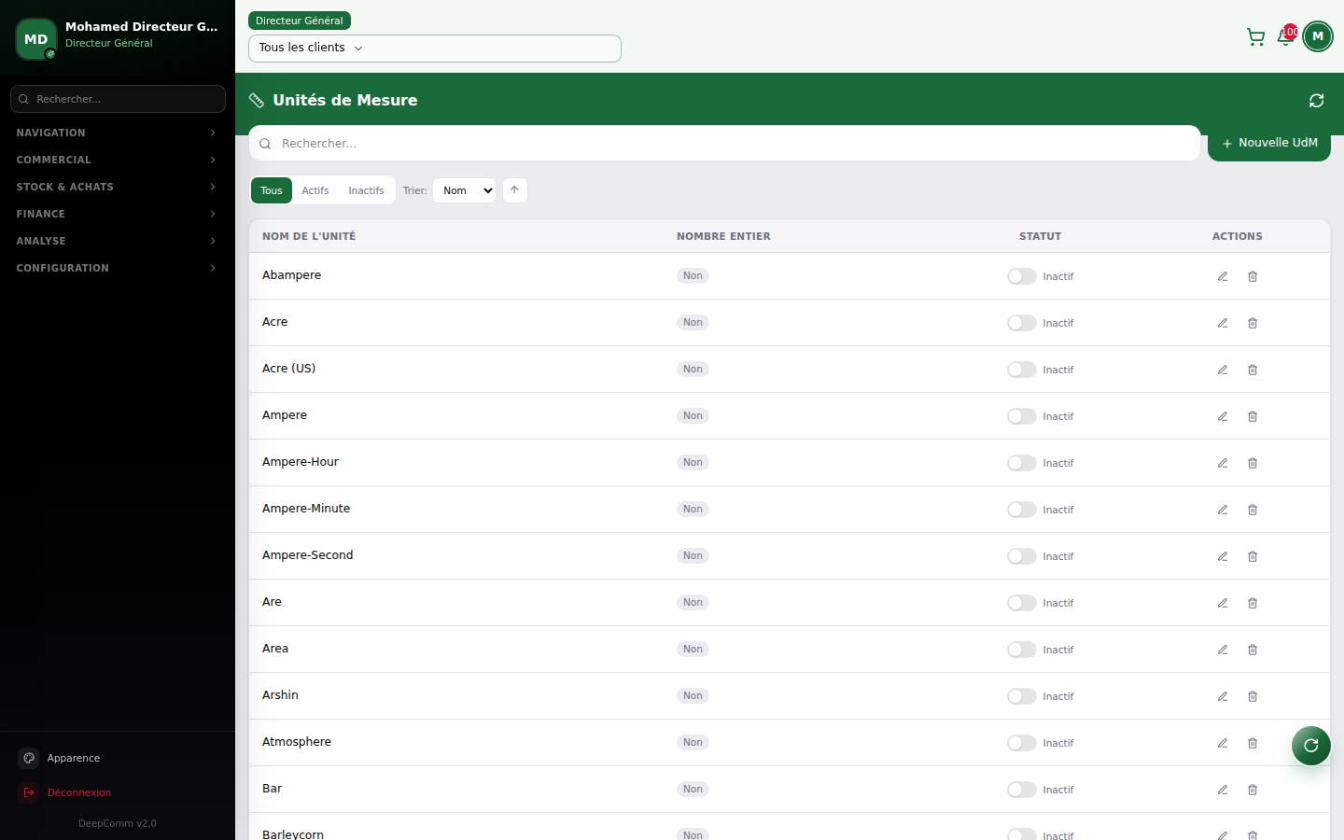Focus the sidebar Rechercher field
The height and width of the screenshot is (840, 1344).
pos(118,99)
